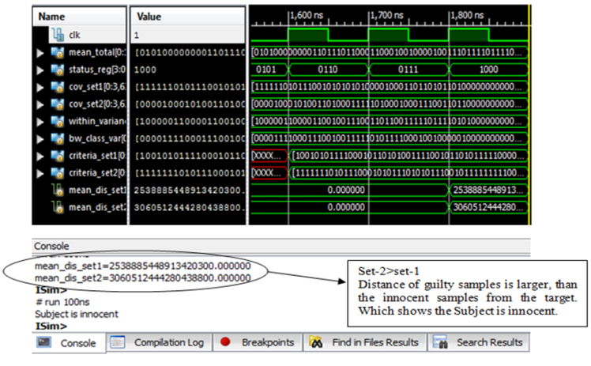Expand the cov_set2 bus signal
This screenshot has width=591, height=366.
(40, 103)
